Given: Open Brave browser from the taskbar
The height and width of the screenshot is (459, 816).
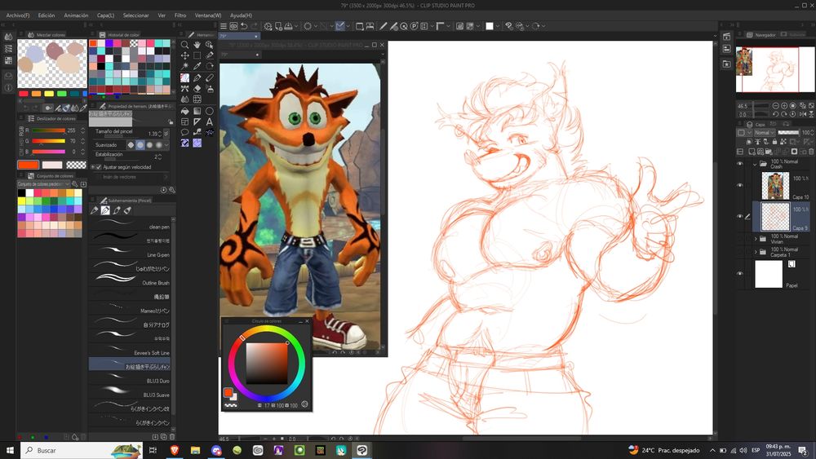Looking at the screenshot, I should tap(175, 450).
